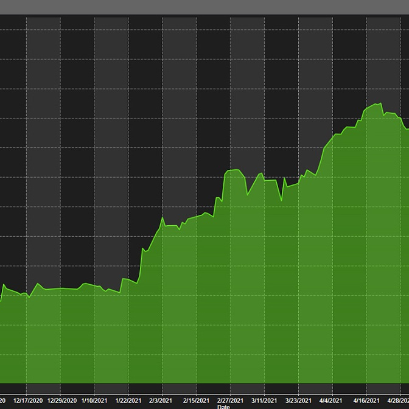The width and height of the screenshot is (409, 409).
Task: Click the 12/17/2020 date axis label
Action: (28, 400)
